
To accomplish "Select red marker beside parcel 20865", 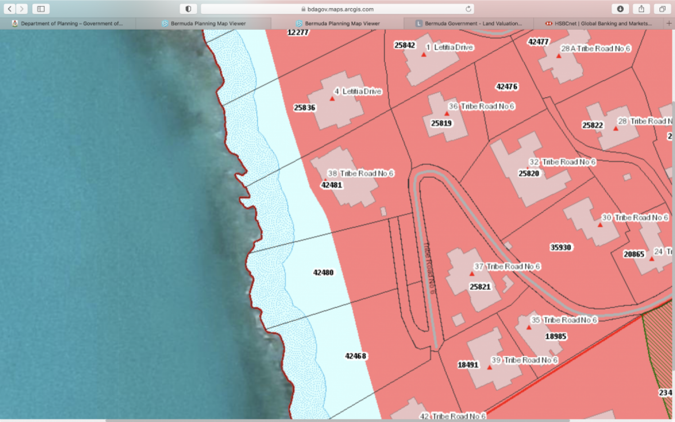I will pos(651,258).
